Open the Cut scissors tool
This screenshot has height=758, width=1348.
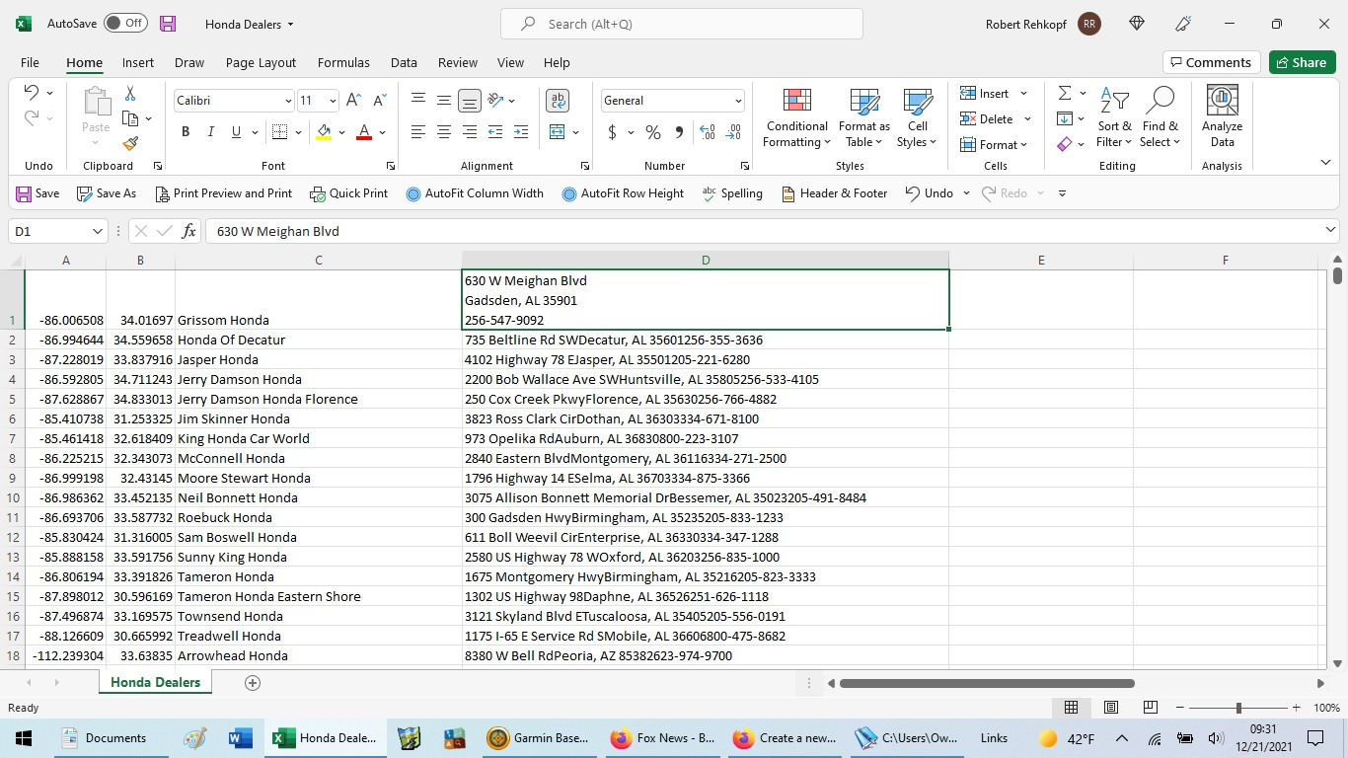(x=130, y=94)
